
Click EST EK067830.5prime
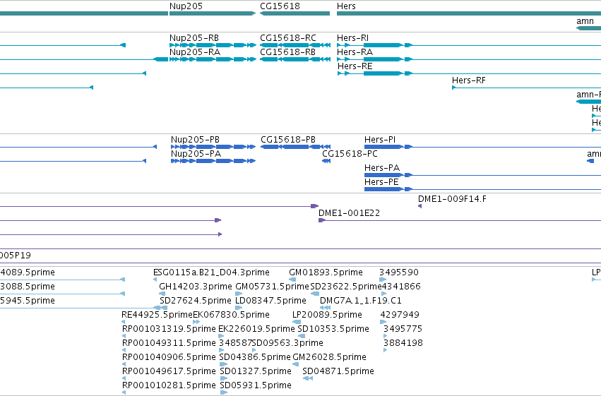click(x=231, y=315)
